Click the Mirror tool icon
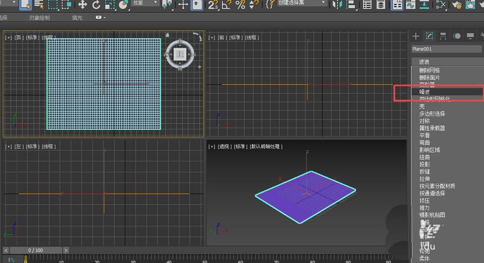 (x=337, y=4)
